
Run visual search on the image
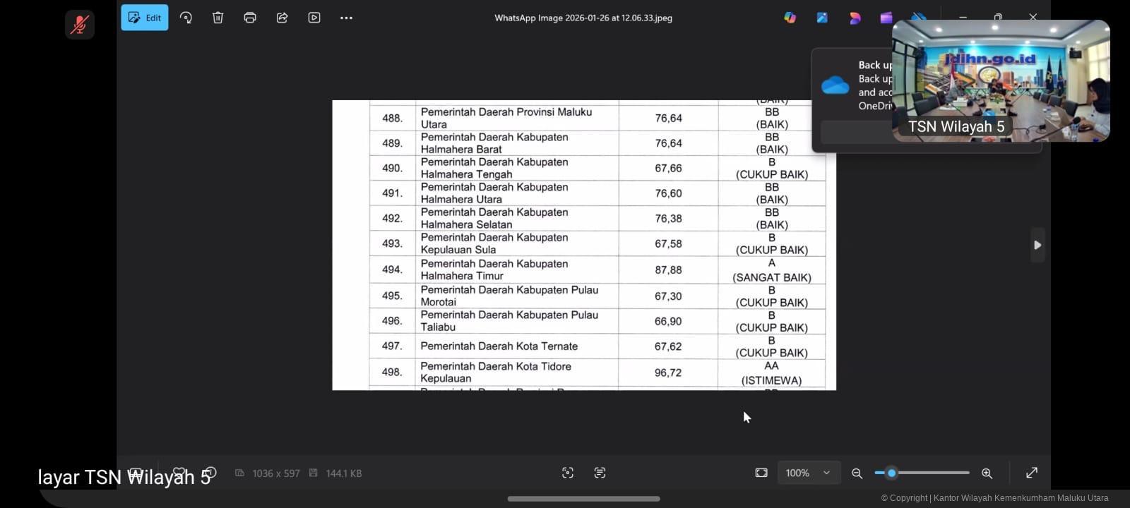568,473
